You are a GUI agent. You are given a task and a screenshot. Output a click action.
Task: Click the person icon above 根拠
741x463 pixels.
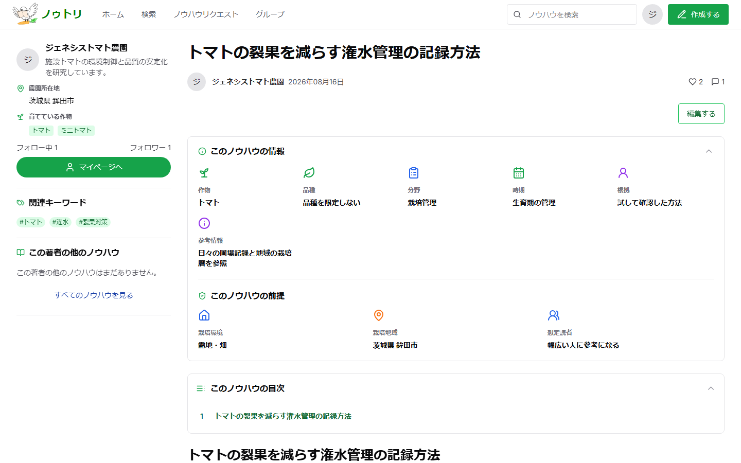tap(623, 173)
